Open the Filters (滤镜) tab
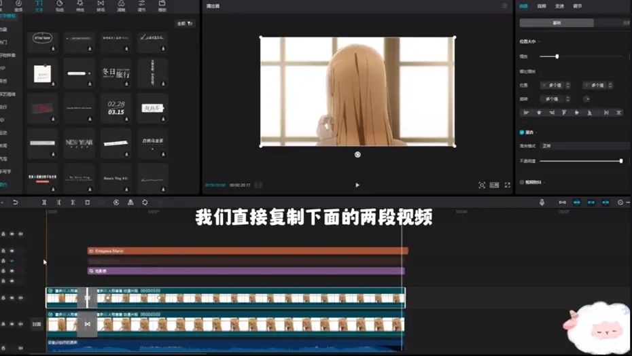The width and height of the screenshot is (632, 356). point(121,5)
